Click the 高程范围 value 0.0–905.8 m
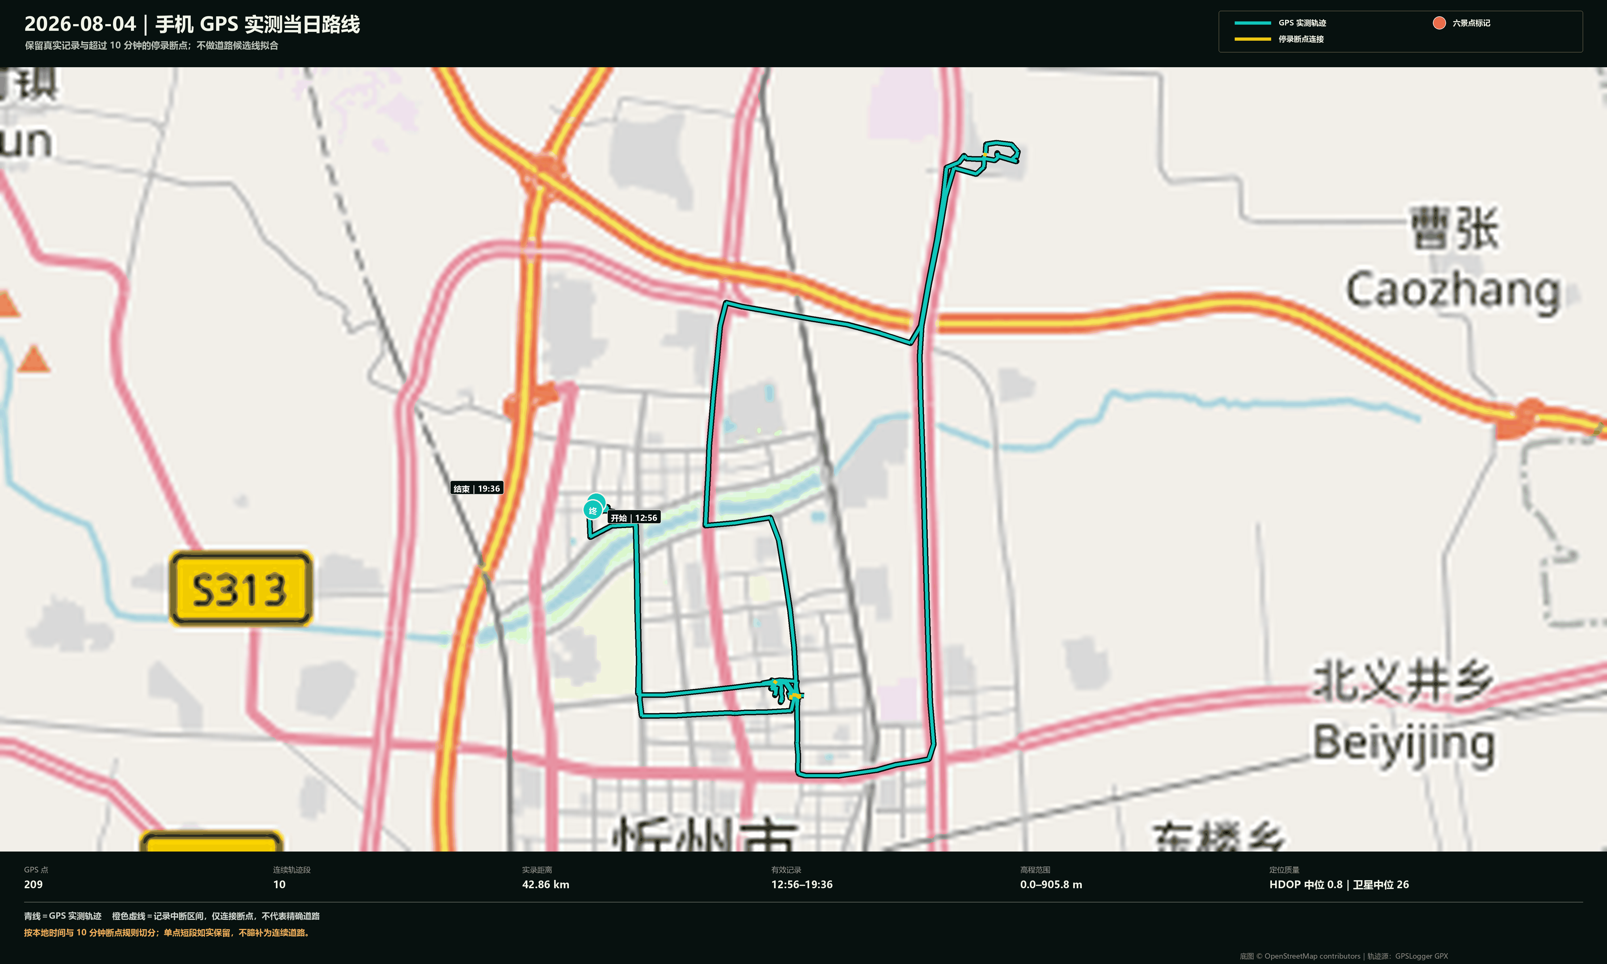This screenshot has height=964, width=1607. click(1051, 884)
